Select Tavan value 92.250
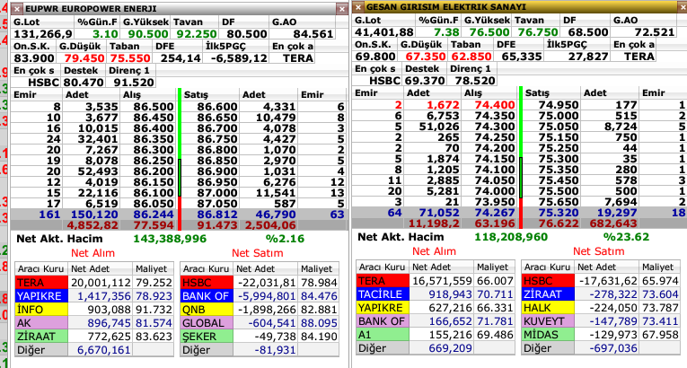687x368 pixels. (197, 34)
